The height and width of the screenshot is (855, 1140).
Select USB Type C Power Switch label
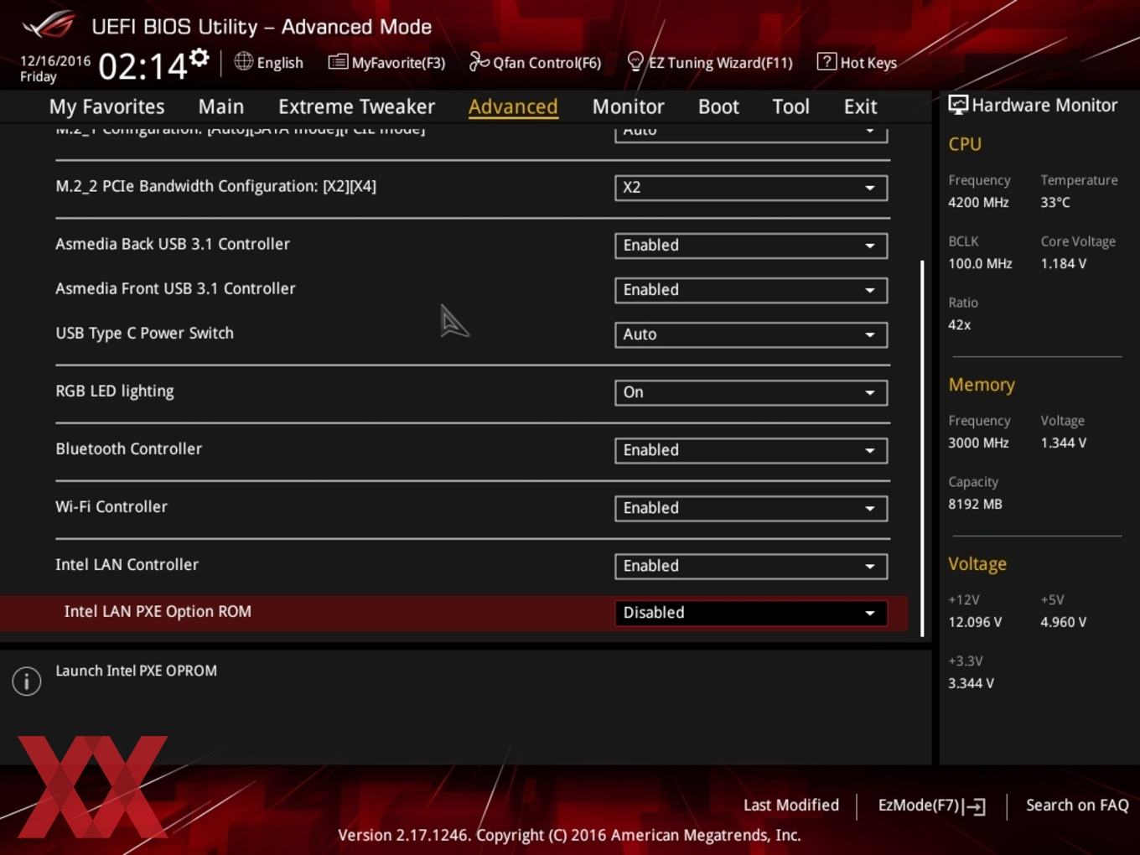[144, 333]
